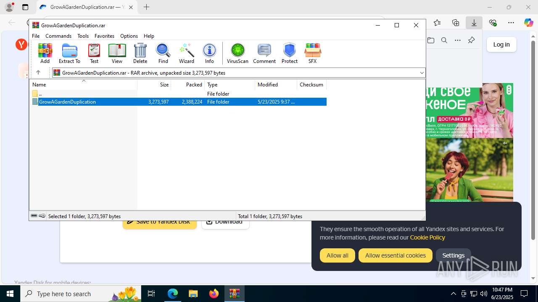Show archive Info
The image size is (538, 302).
[209, 53]
